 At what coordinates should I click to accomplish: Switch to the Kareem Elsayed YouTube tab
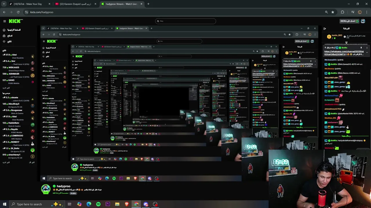[76, 4]
